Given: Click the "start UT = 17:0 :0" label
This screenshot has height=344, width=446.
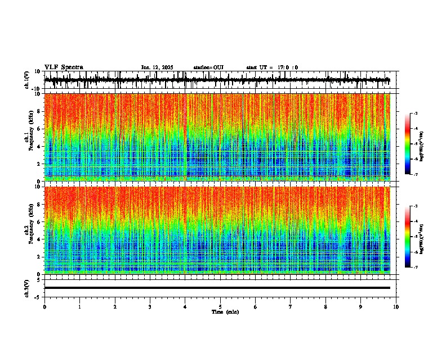Looking at the screenshot, I should click(272, 67).
